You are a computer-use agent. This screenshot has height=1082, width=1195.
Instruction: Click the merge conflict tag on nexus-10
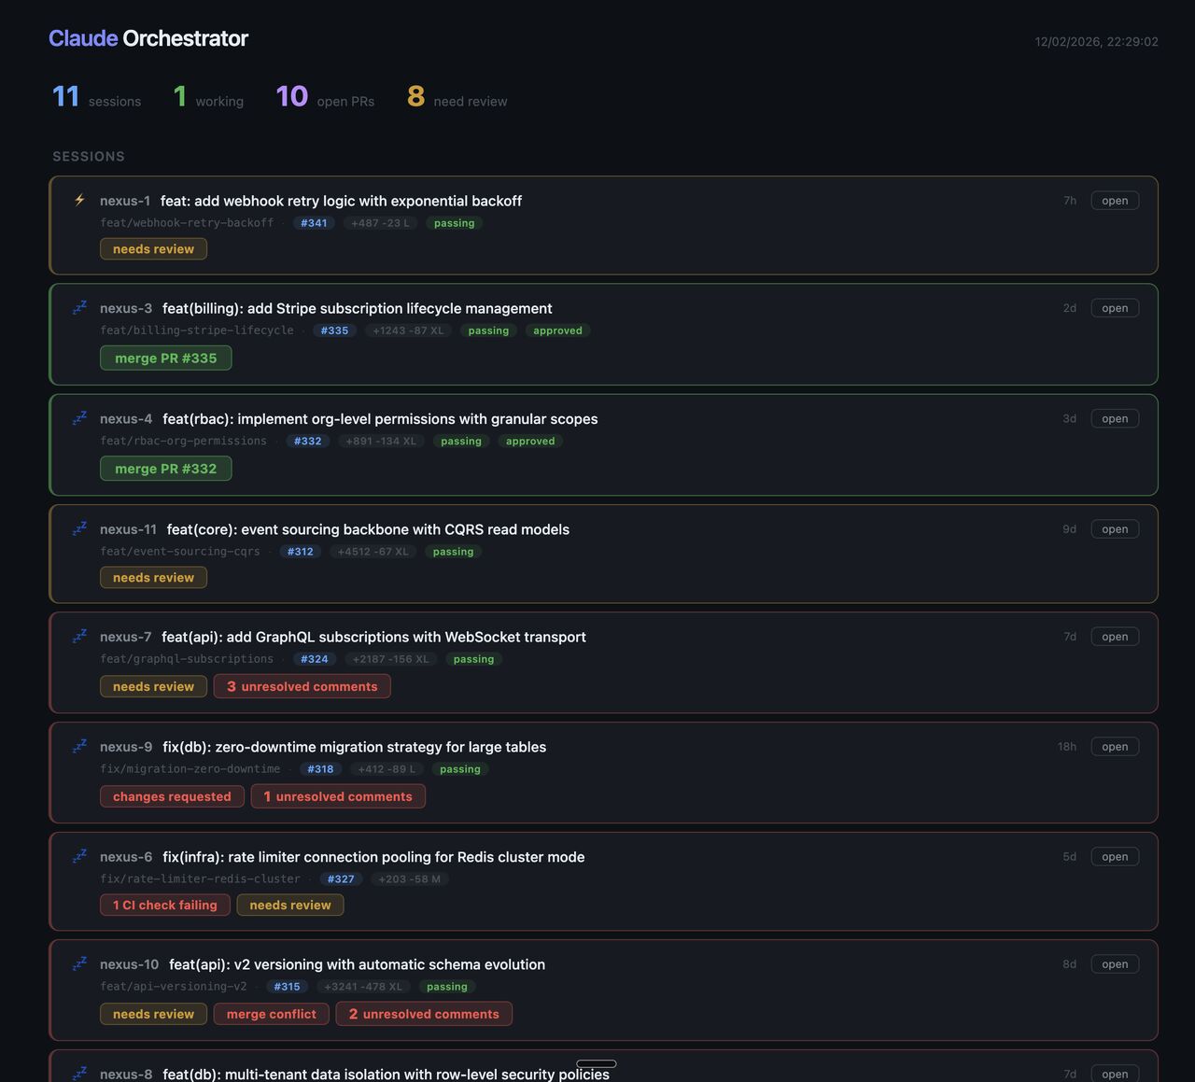pos(272,1014)
